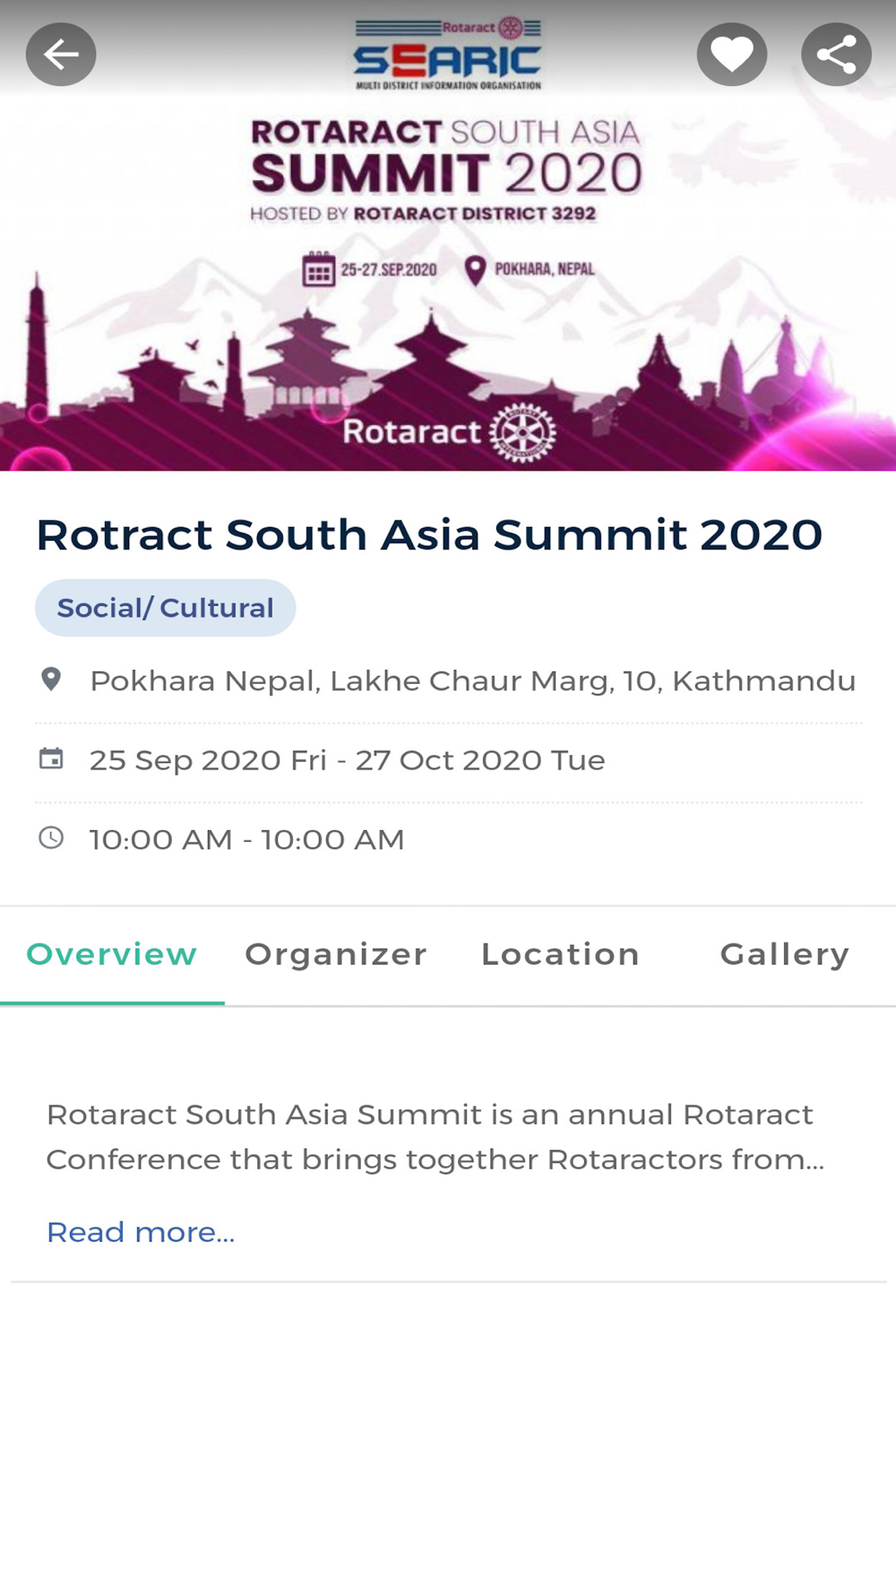Tap the calendar date icon
Image resolution: width=896 pixels, height=1594 pixels.
[x=51, y=759]
